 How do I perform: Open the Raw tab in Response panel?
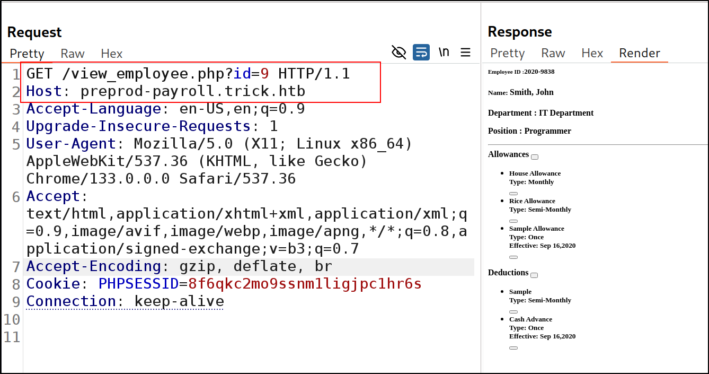(x=553, y=53)
